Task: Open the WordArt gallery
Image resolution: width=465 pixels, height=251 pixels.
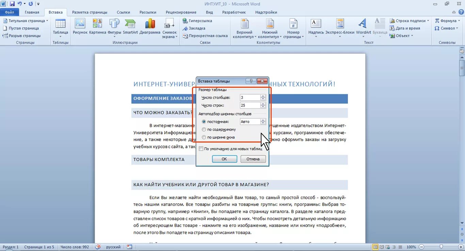Action: 363,28
